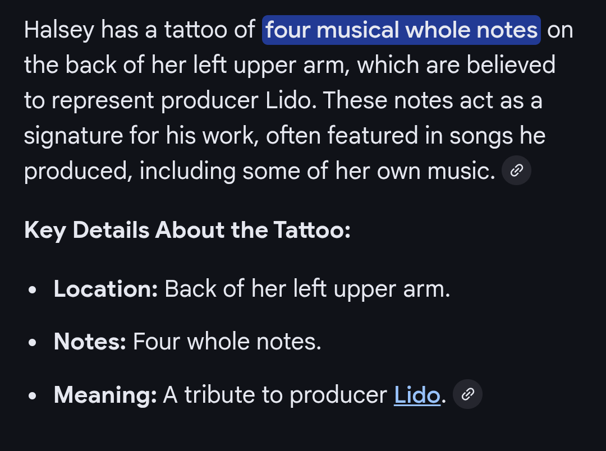Click the bullet dot before Location

33,291
